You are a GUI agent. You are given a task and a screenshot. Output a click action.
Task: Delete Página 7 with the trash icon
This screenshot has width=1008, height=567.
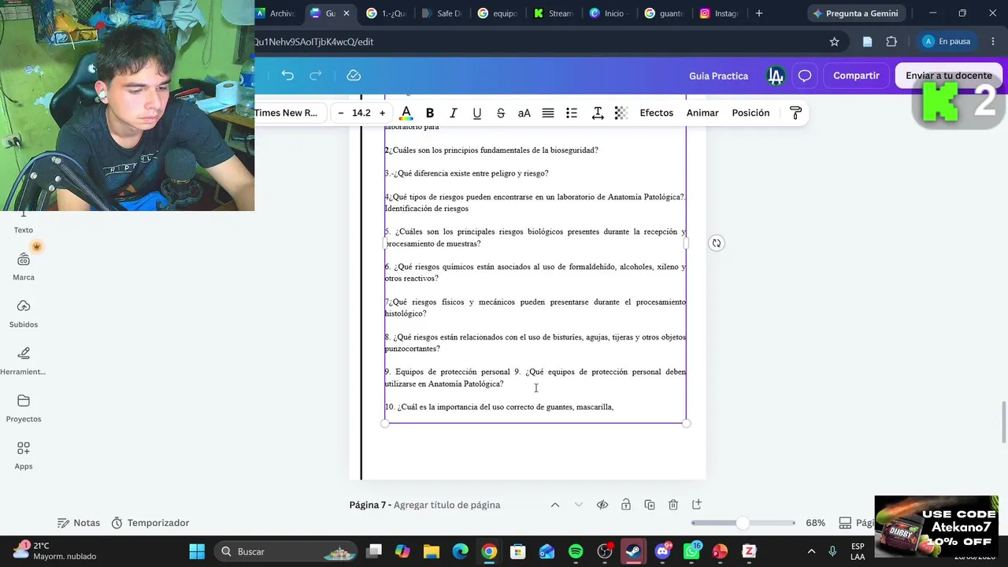coord(673,505)
